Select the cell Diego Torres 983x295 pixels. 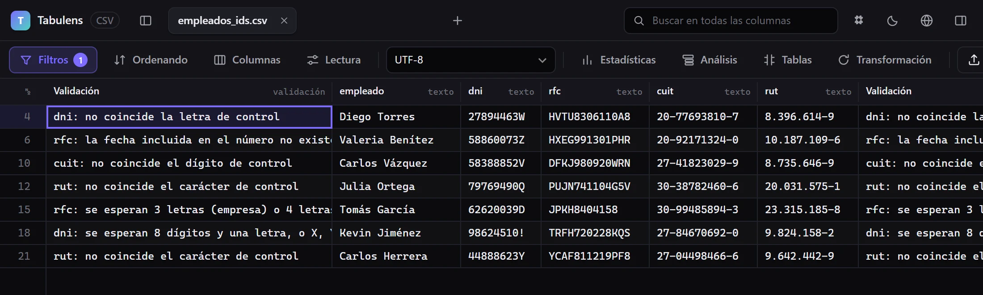click(396, 117)
